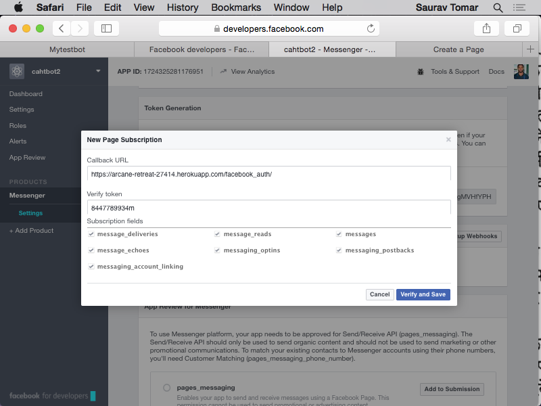Screen dimensions: 541x406
Task: Switch to the Facebook developers tab
Action: pos(202,49)
